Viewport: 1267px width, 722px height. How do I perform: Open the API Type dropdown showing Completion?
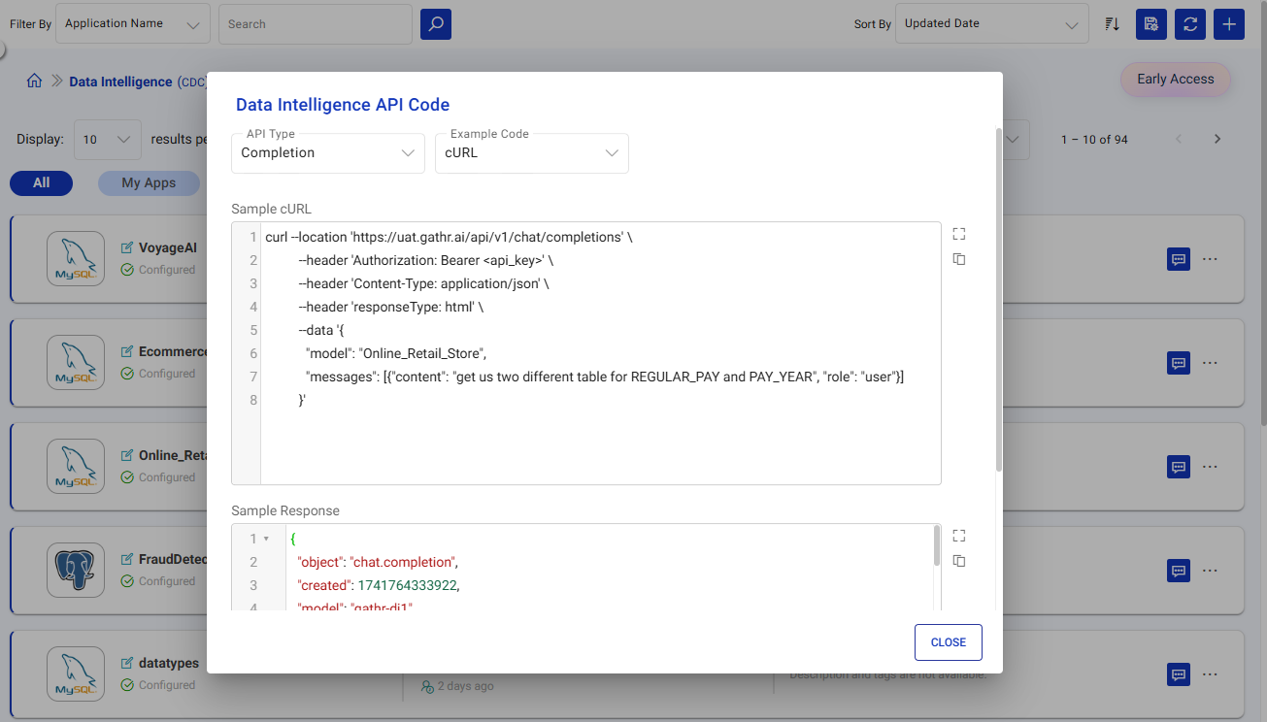(327, 152)
